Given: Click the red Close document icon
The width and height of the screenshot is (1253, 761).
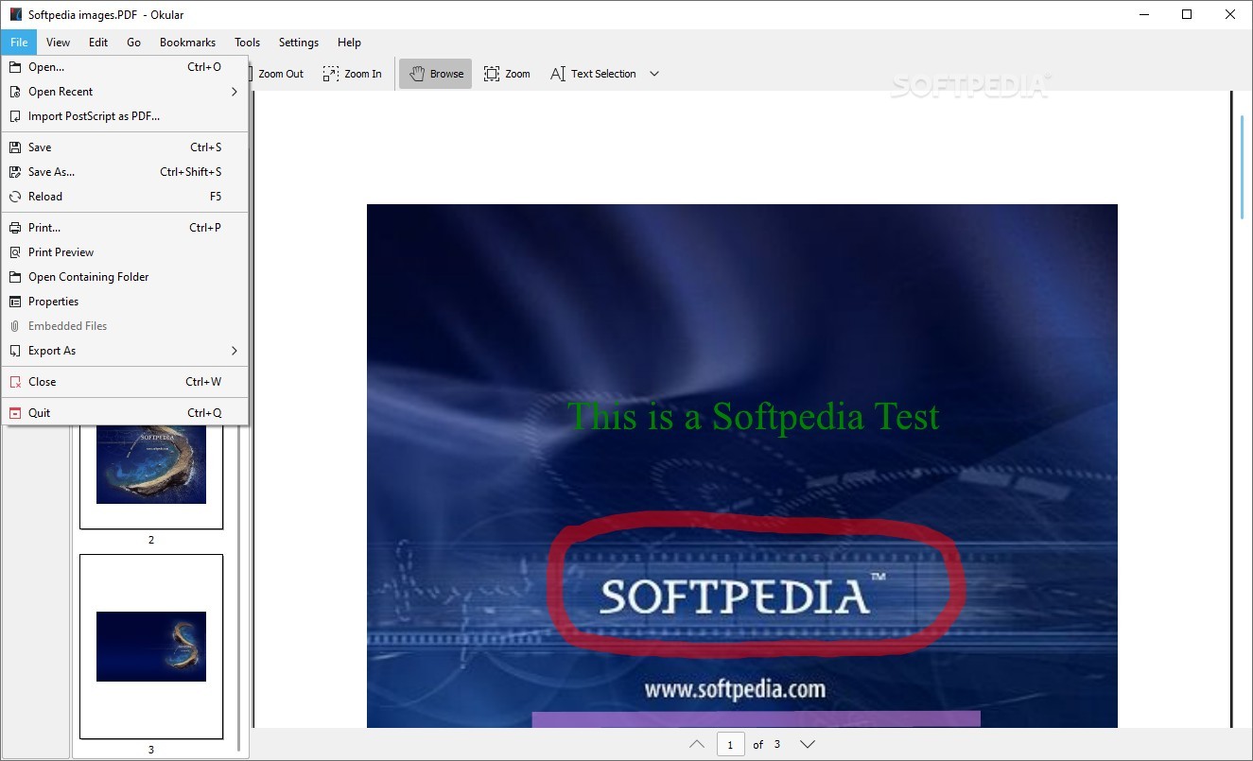Looking at the screenshot, I should point(14,382).
